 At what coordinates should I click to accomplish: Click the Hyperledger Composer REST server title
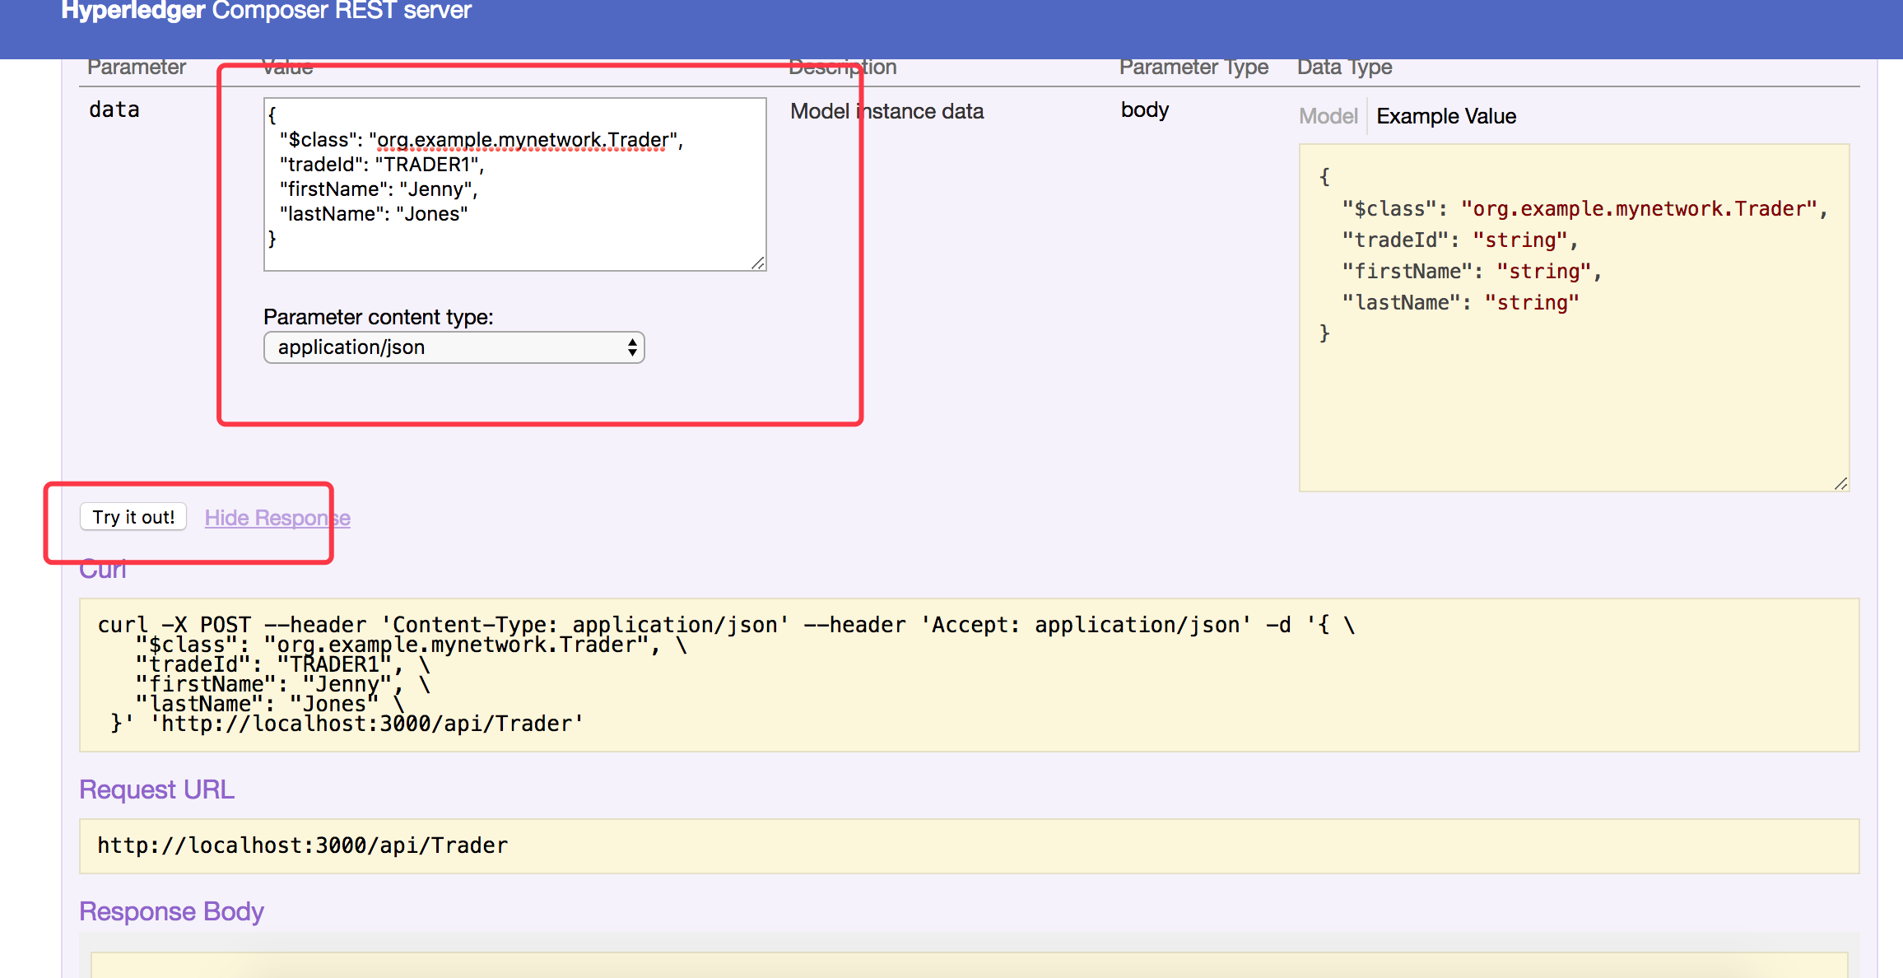click(266, 12)
